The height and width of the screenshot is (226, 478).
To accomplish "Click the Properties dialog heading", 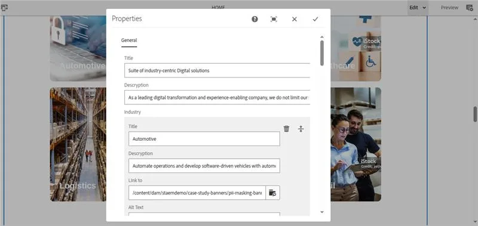I will click(127, 18).
